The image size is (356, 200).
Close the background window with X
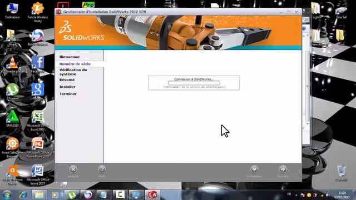pyautogui.click(x=304, y=10)
